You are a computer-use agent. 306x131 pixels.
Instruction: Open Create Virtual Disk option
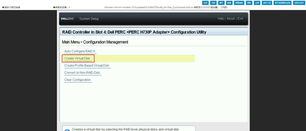pos(77,59)
